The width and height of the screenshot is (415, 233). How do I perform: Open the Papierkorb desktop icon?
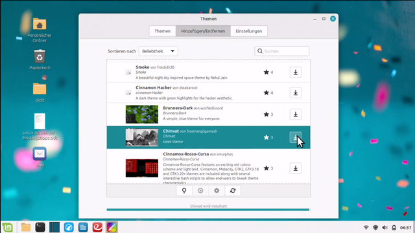pos(40,60)
